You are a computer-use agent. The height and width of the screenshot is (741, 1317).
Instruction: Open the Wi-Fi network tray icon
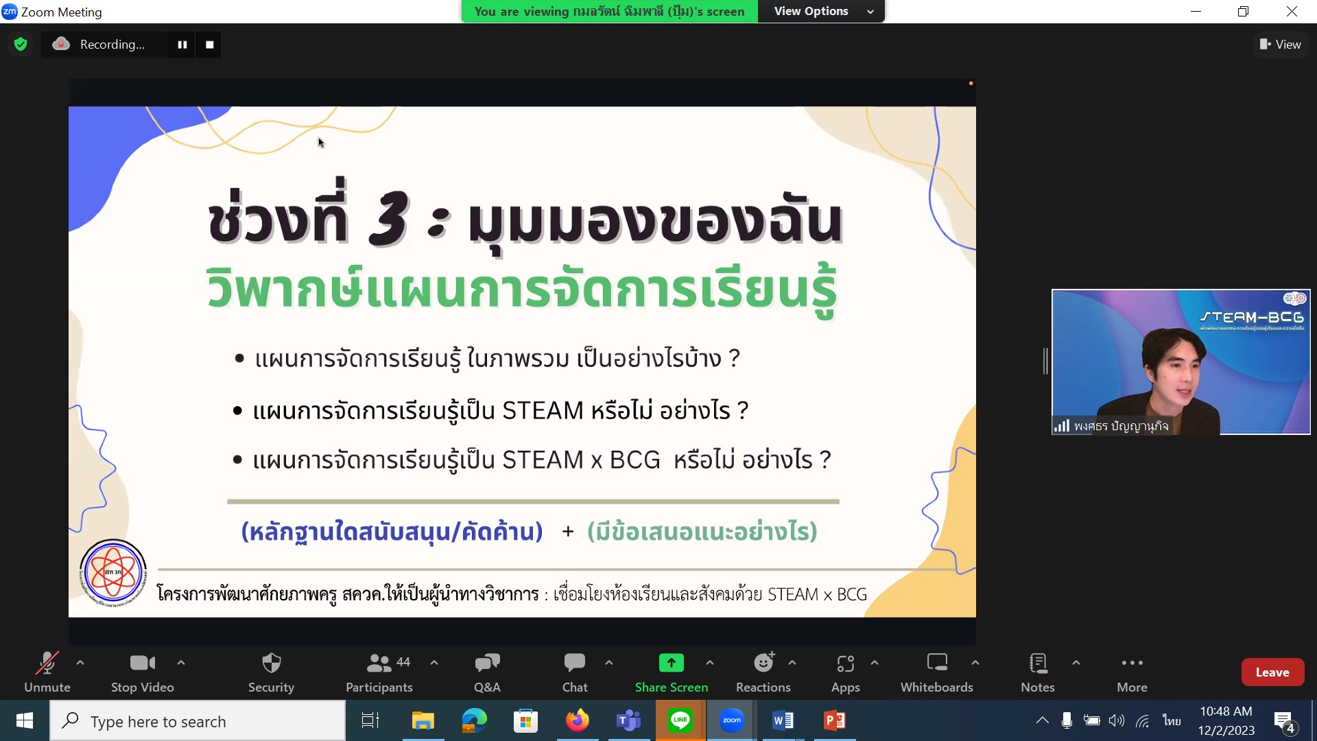click(1143, 720)
